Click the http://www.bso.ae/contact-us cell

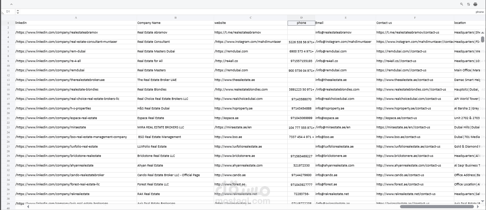click(x=415, y=137)
